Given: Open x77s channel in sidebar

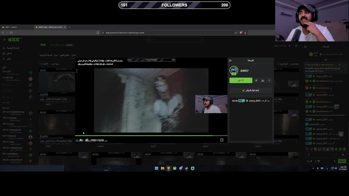Looking at the screenshot, I should click(17, 73).
